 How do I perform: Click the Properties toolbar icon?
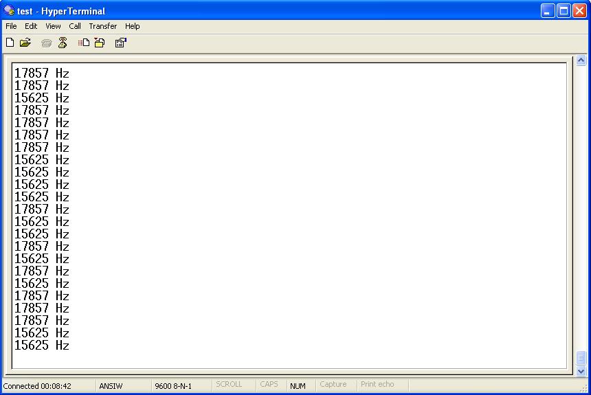point(121,43)
